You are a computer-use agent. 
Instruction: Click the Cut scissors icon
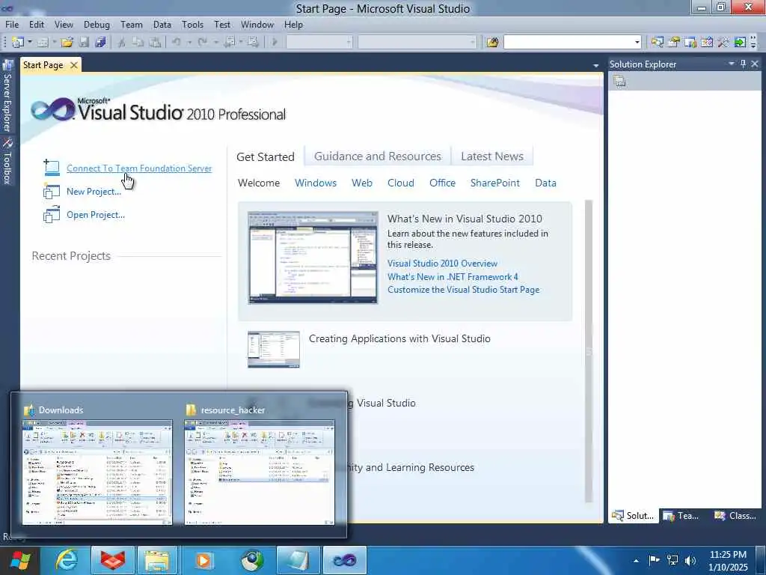[x=122, y=43]
